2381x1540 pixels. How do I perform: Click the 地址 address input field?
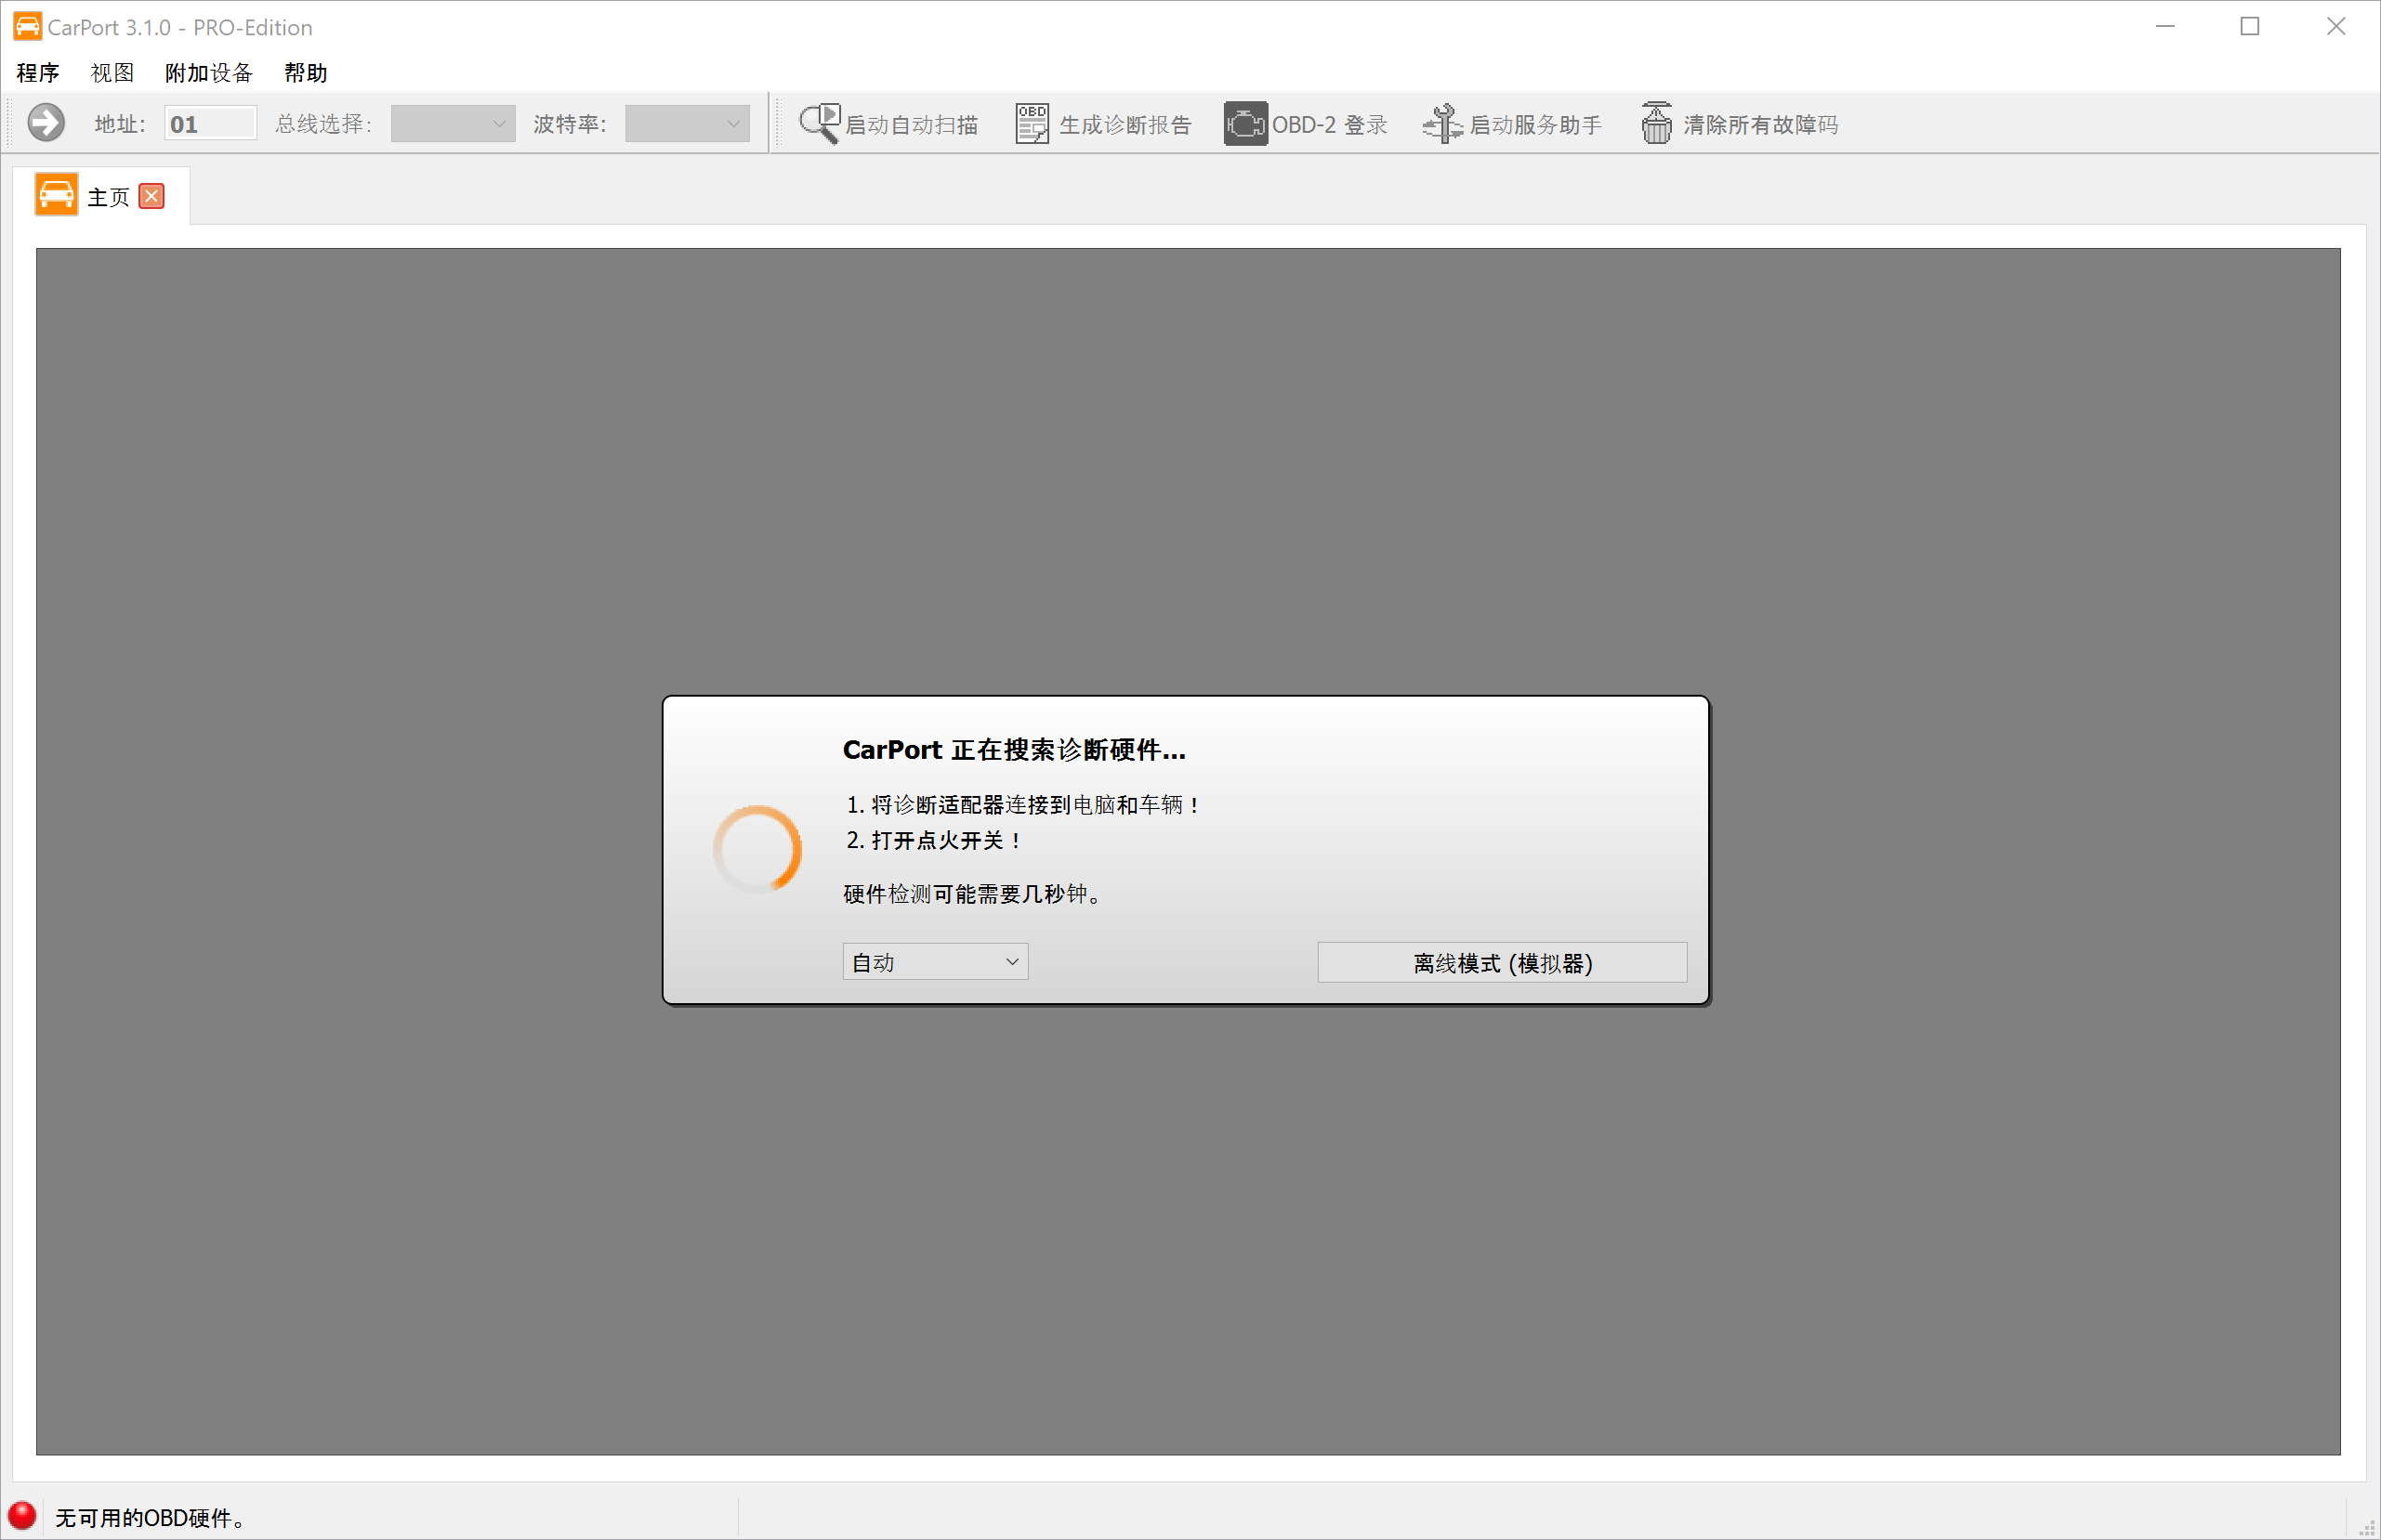pos(210,123)
